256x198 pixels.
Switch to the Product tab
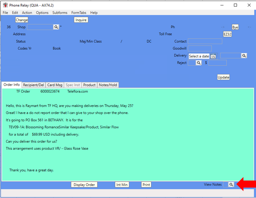click(x=89, y=85)
